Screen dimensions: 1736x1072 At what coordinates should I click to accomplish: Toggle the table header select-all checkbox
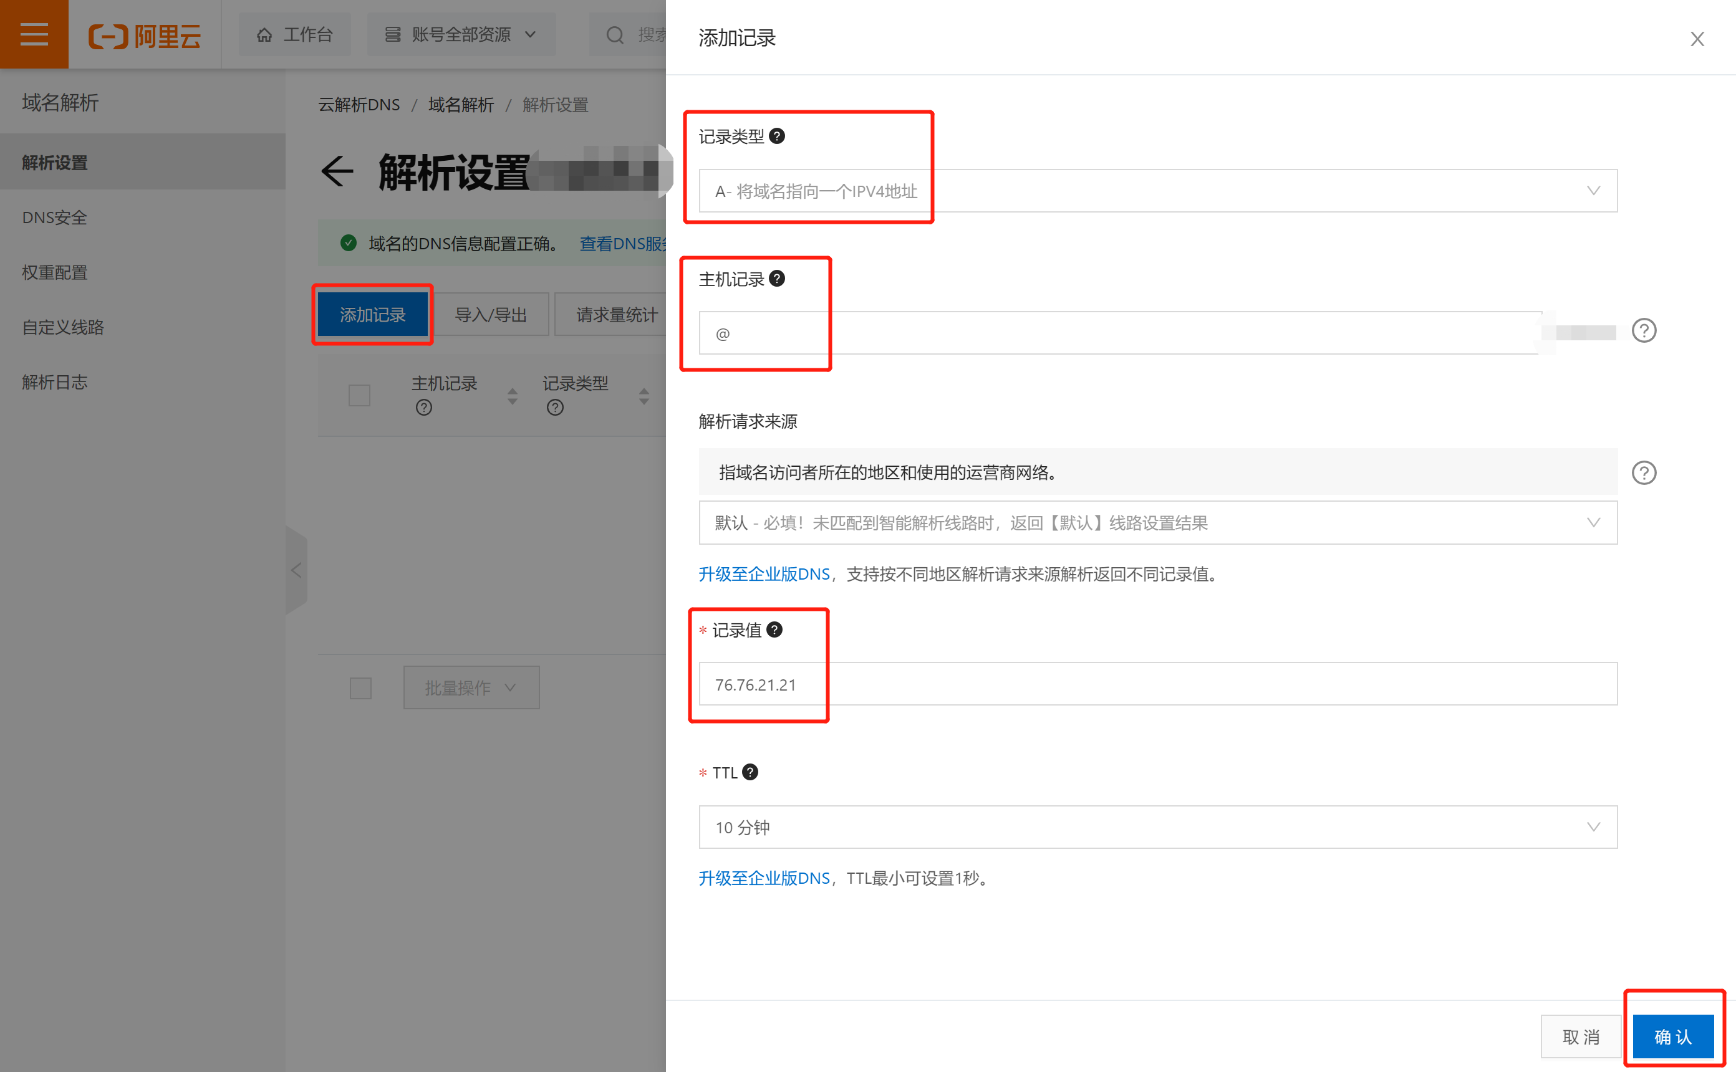click(360, 395)
